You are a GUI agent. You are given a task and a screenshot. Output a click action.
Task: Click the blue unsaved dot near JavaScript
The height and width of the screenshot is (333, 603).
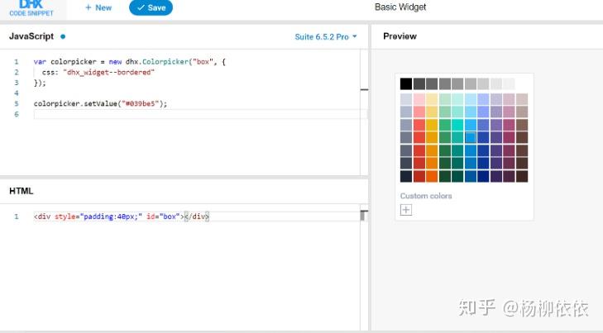(63, 36)
